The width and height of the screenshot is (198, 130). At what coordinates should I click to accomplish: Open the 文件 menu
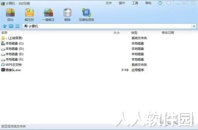tap(109, 3)
